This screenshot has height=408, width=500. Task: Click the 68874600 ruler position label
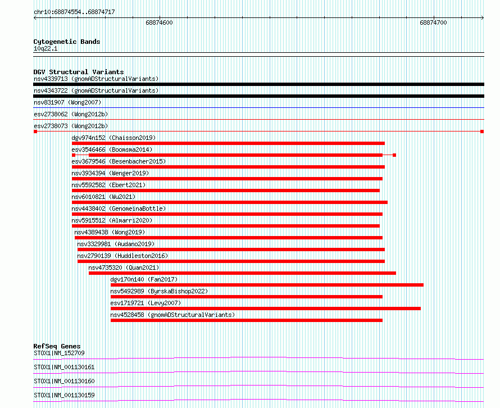coord(159,22)
